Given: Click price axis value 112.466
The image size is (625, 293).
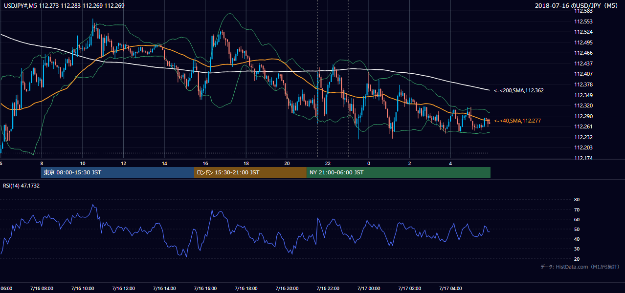Looking at the screenshot, I should pyautogui.click(x=583, y=53).
